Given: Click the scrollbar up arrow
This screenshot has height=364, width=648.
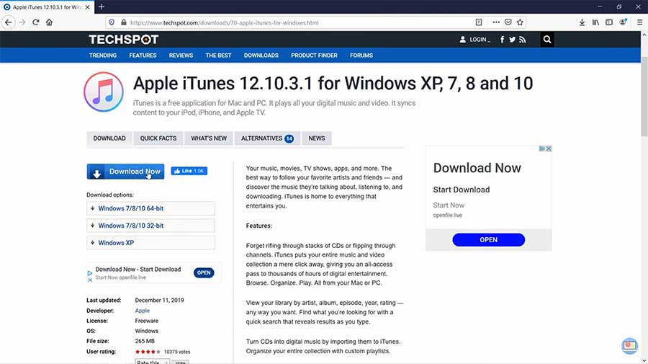Looking at the screenshot, I should click(644, 35).
